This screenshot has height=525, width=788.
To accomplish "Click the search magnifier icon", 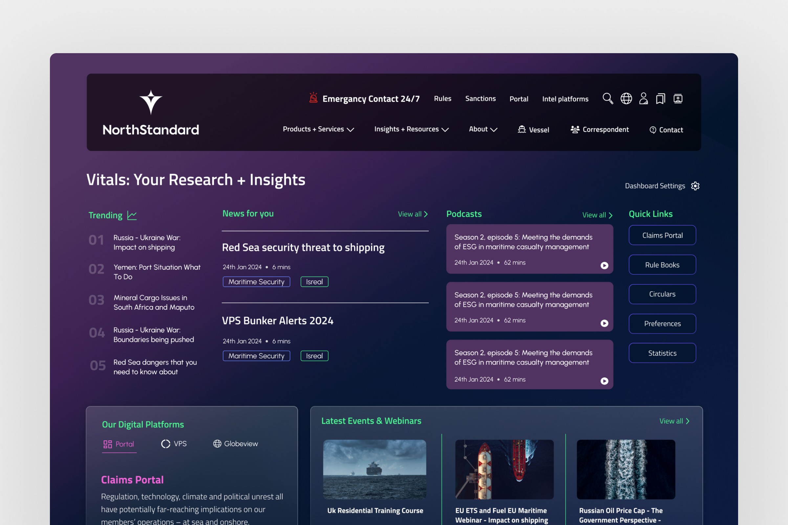I will coord(607,98).
